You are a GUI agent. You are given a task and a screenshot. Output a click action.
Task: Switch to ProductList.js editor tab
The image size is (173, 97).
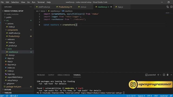pyautogui.click(x=64, y=7)
